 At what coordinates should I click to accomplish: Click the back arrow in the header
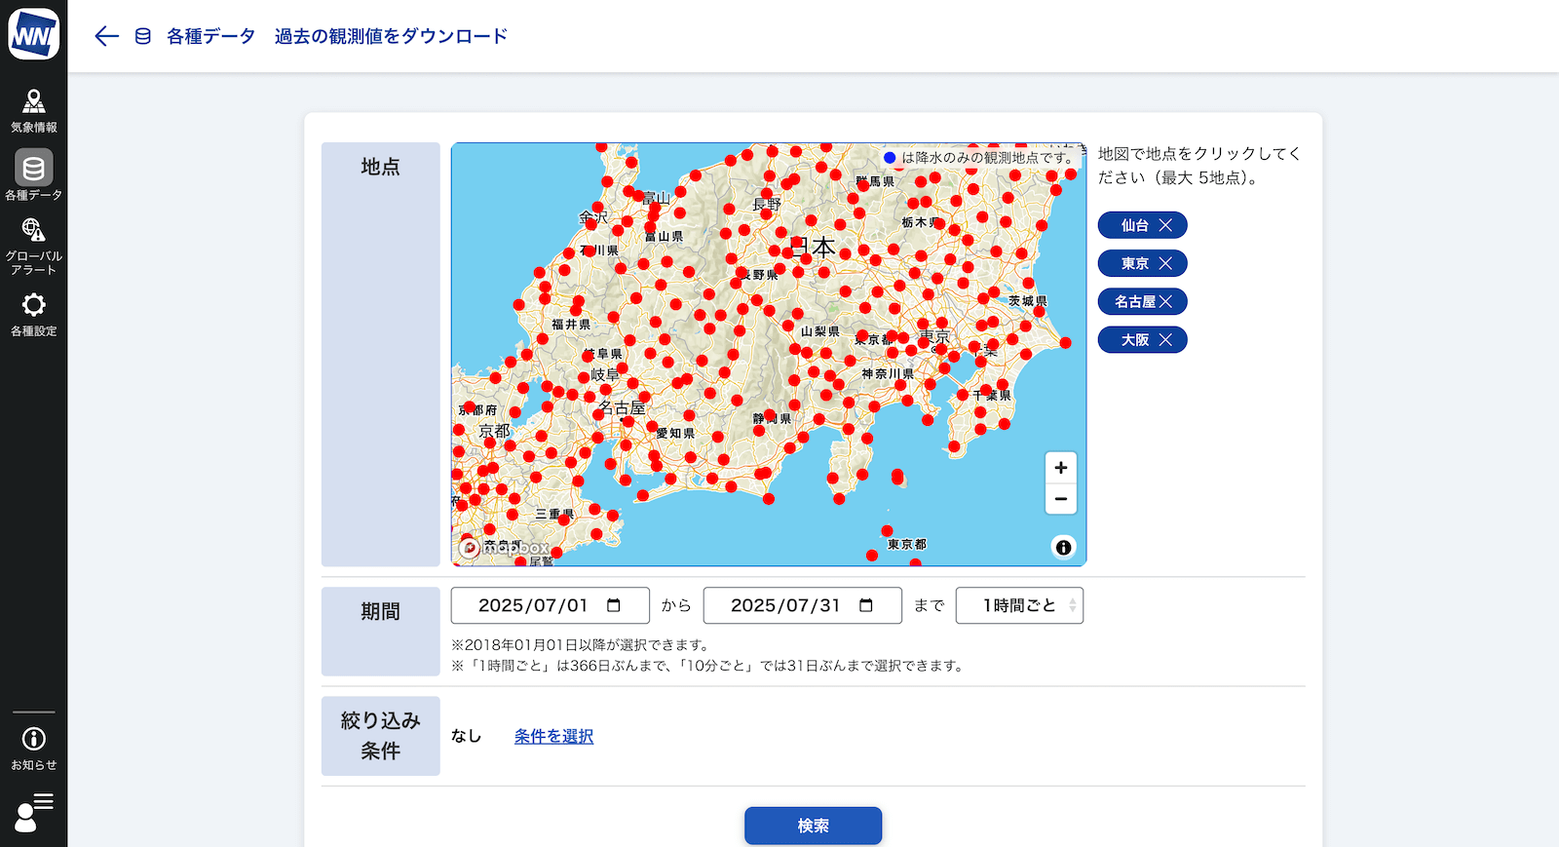[x=106, y=36]
